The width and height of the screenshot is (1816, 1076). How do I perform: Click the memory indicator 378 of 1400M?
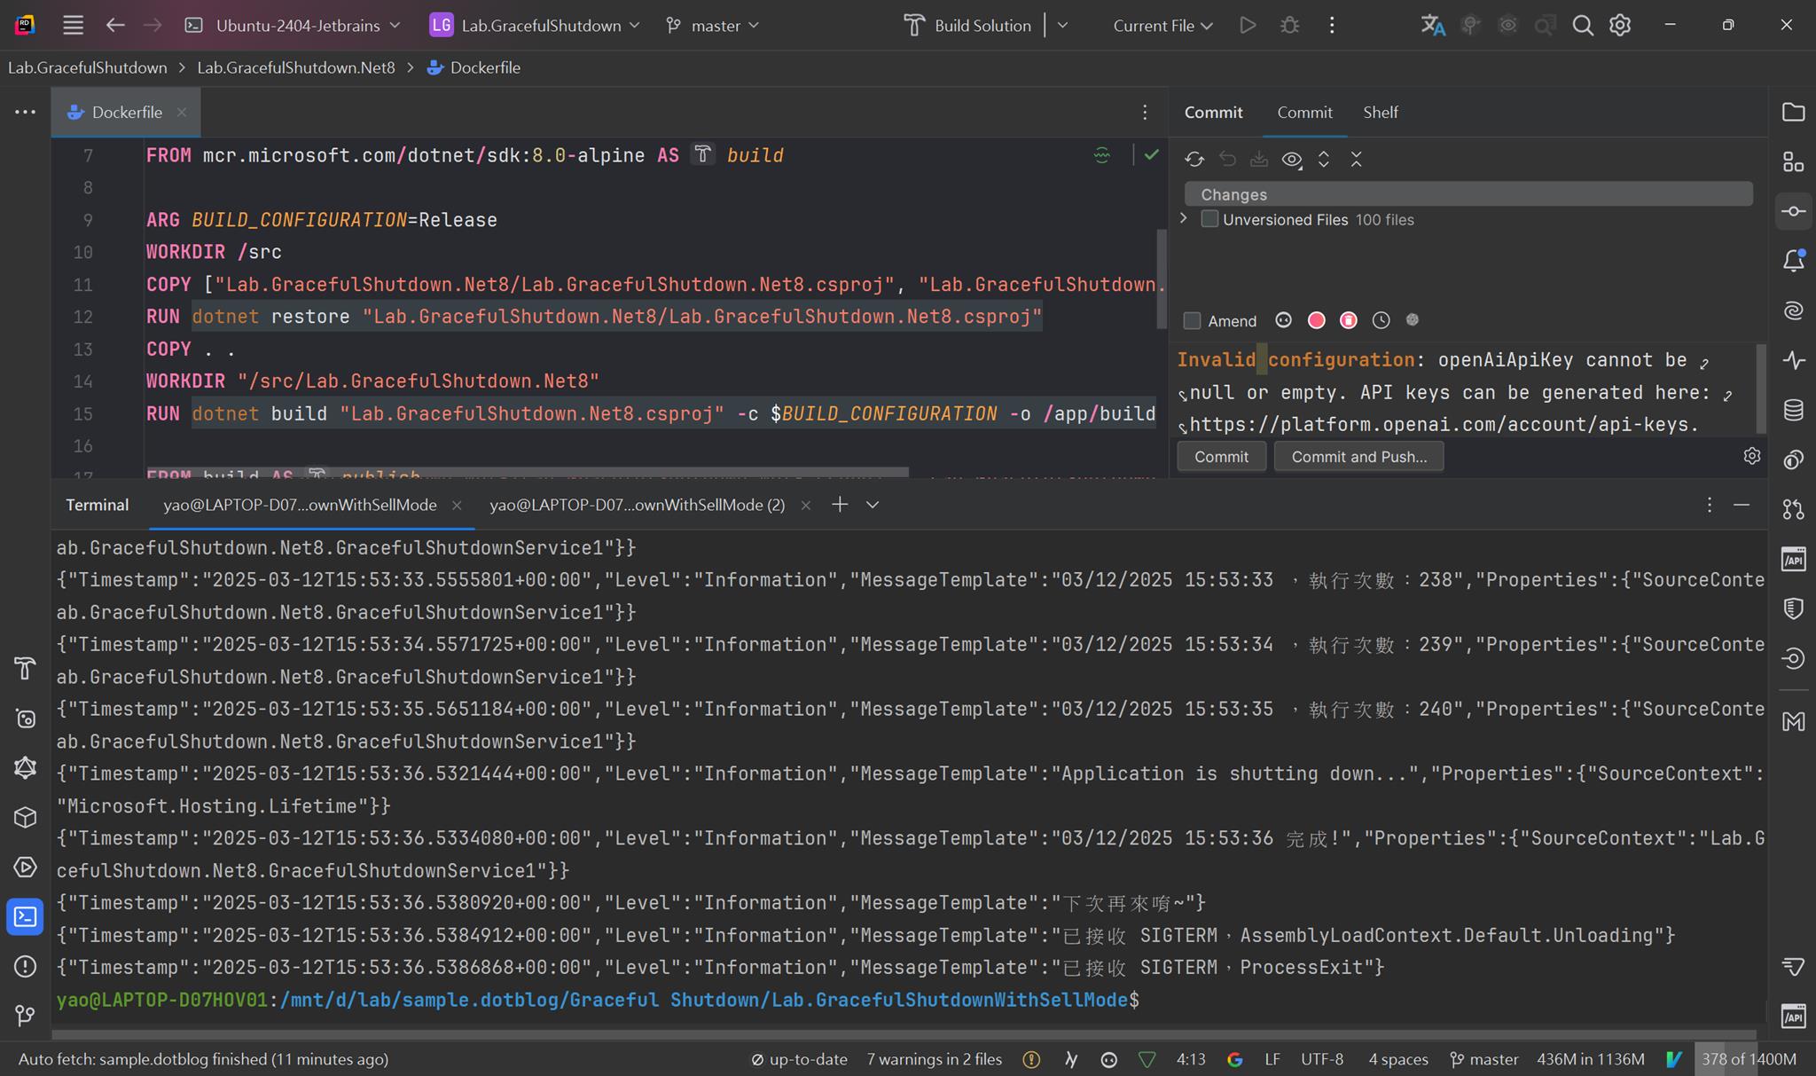point(1749,1059)
